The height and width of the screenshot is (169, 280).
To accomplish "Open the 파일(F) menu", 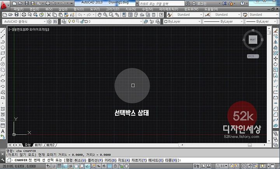I will tap(19, 9).
